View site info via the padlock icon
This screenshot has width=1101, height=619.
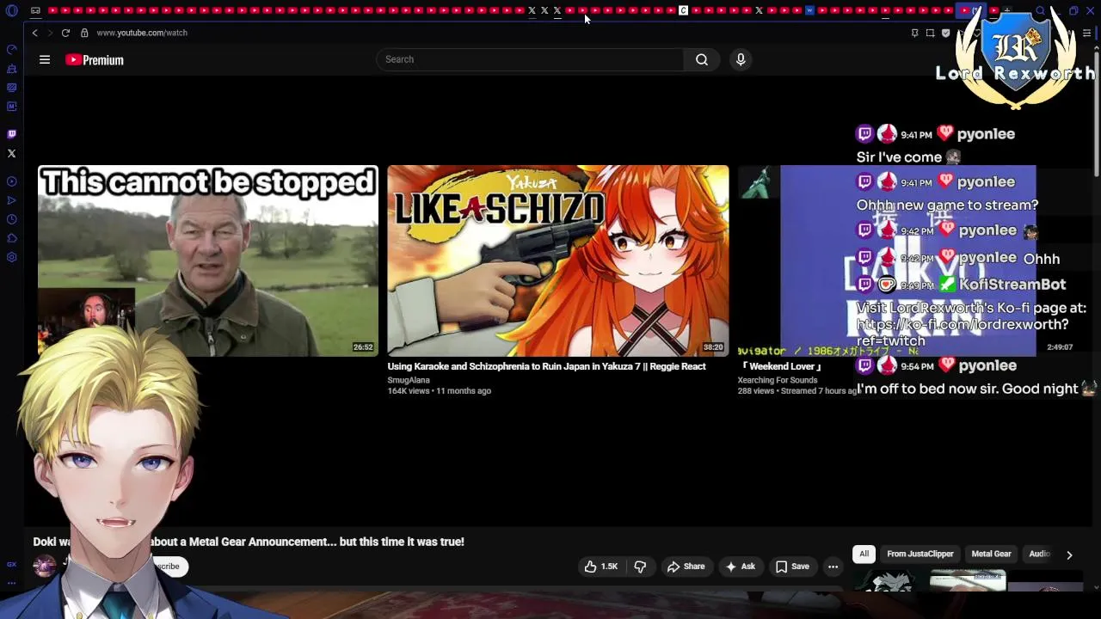pos(84,33)
